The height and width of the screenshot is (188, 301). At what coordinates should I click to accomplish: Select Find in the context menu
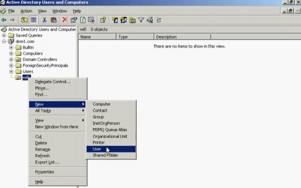point(57,95)
